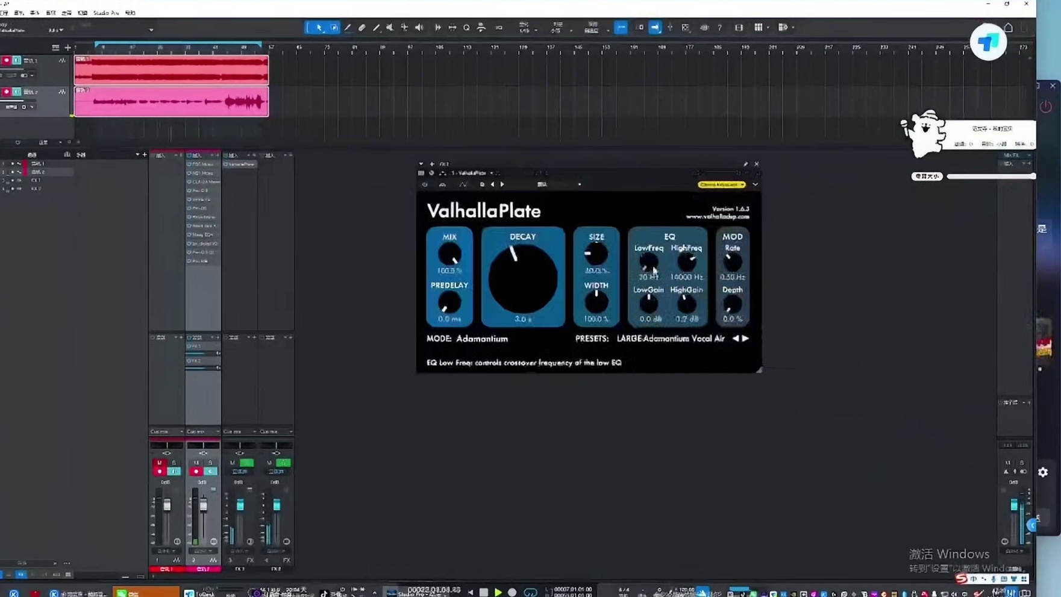Mute the first mixer channel
This screenshot has width=1061, height=597.
159,463
